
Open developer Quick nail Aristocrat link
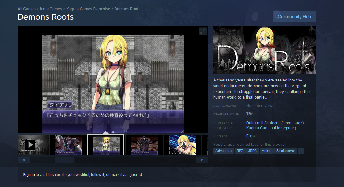click(x=263, y=123)
